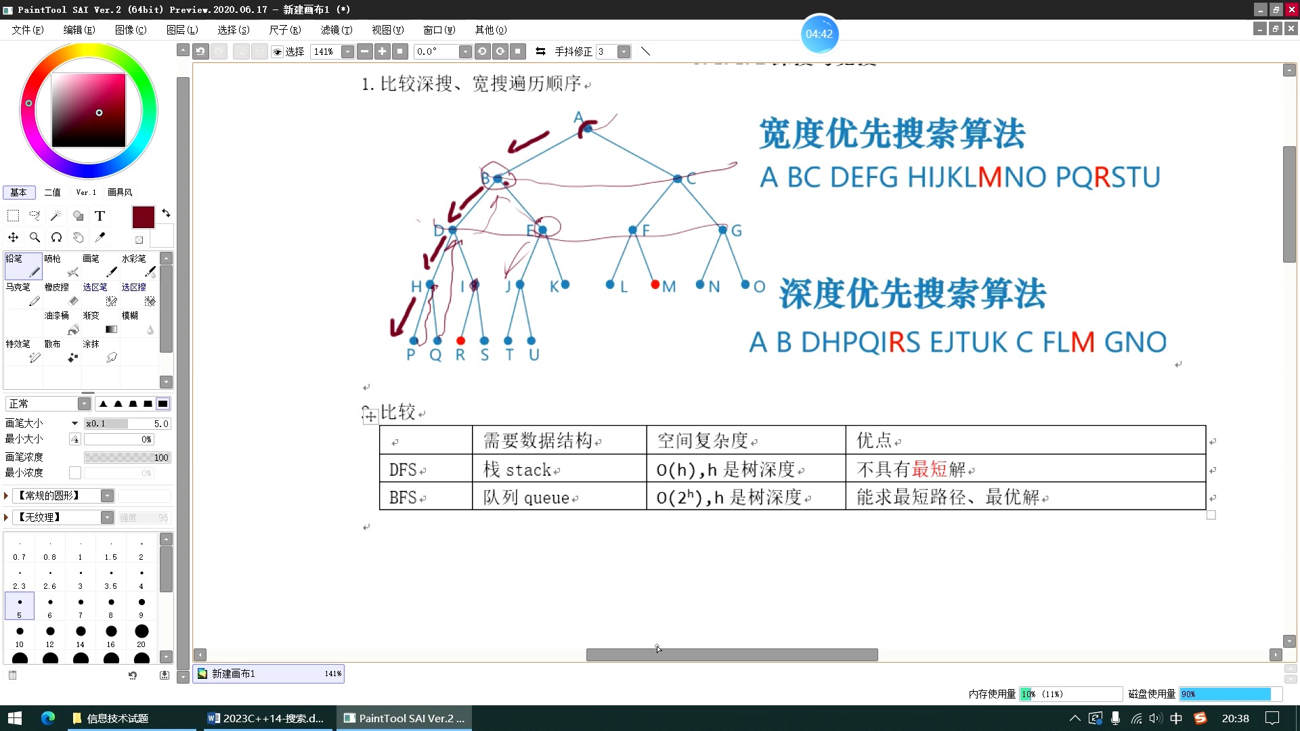Select the Move tool
This screenshot has height=731, width=1300.
point(12,236)
